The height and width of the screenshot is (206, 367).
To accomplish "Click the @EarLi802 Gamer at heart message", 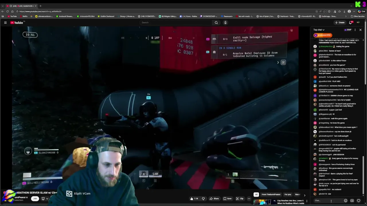I will point(327,51).
